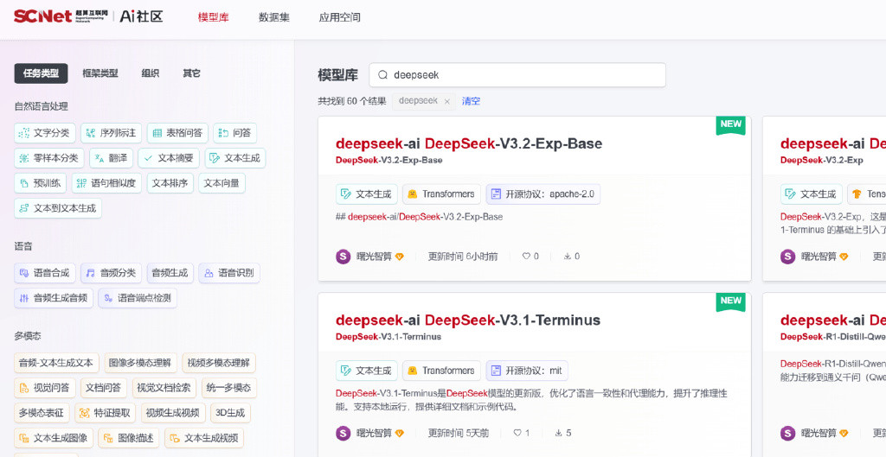Filter by 语音识别 task tag

click(x=228, y=273)
